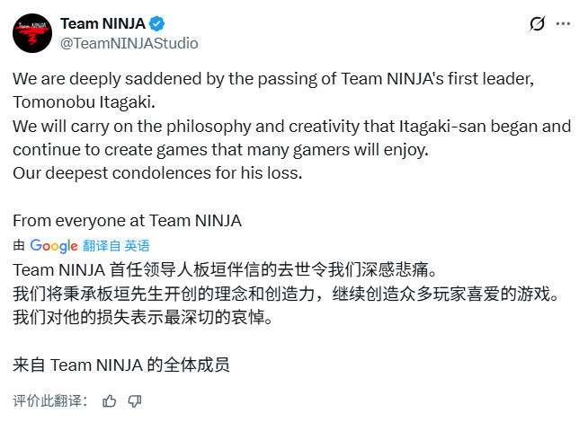This screenshot has width=588, height=422.
Task: Click the blue verified badge
Action: [158, 24]
